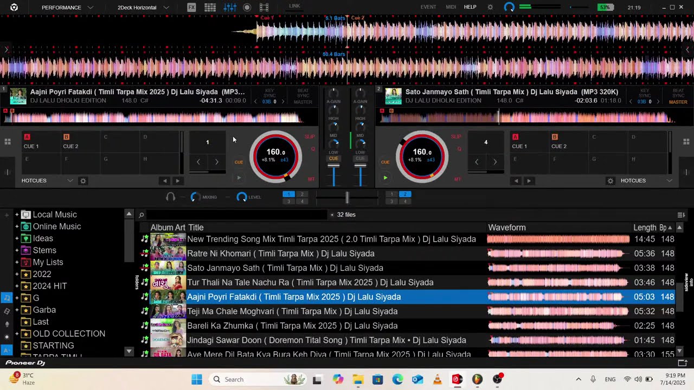This screenshot has height=390, width=694.
Task: Open the recording panel
Action: pos(247,7)
